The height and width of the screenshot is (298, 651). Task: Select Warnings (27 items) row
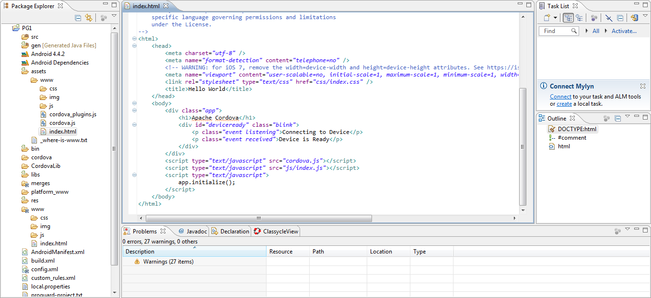click(x=164, y=262)
